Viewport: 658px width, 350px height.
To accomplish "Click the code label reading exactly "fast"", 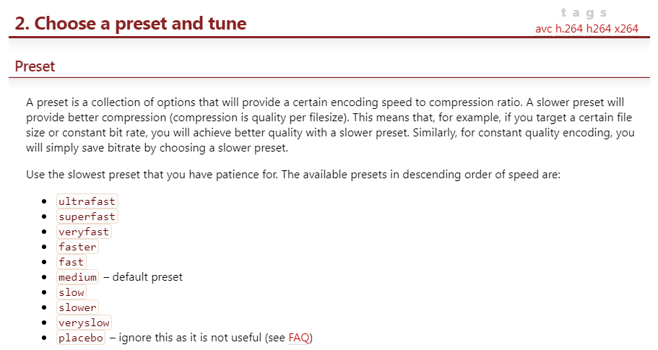I will point(72,262).
